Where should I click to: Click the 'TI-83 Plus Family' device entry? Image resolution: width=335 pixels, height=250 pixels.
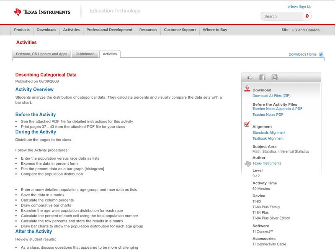point(266,207)
